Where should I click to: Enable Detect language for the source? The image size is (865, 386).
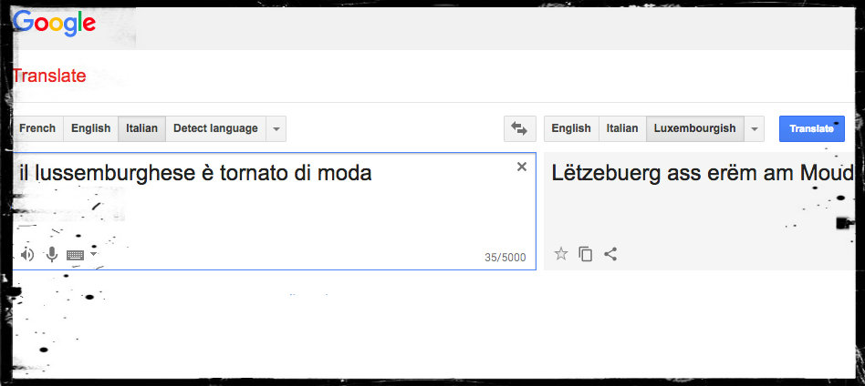pyautogui.click(x=215, y=128)
